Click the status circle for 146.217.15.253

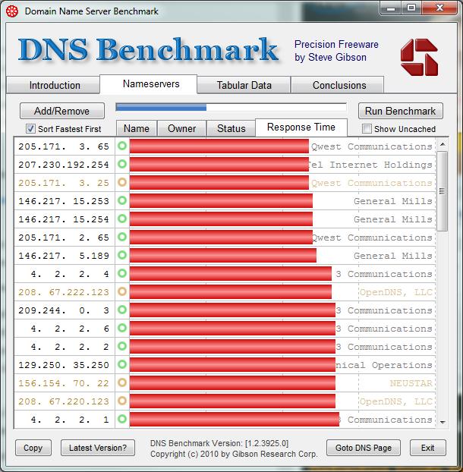point(122,200)
